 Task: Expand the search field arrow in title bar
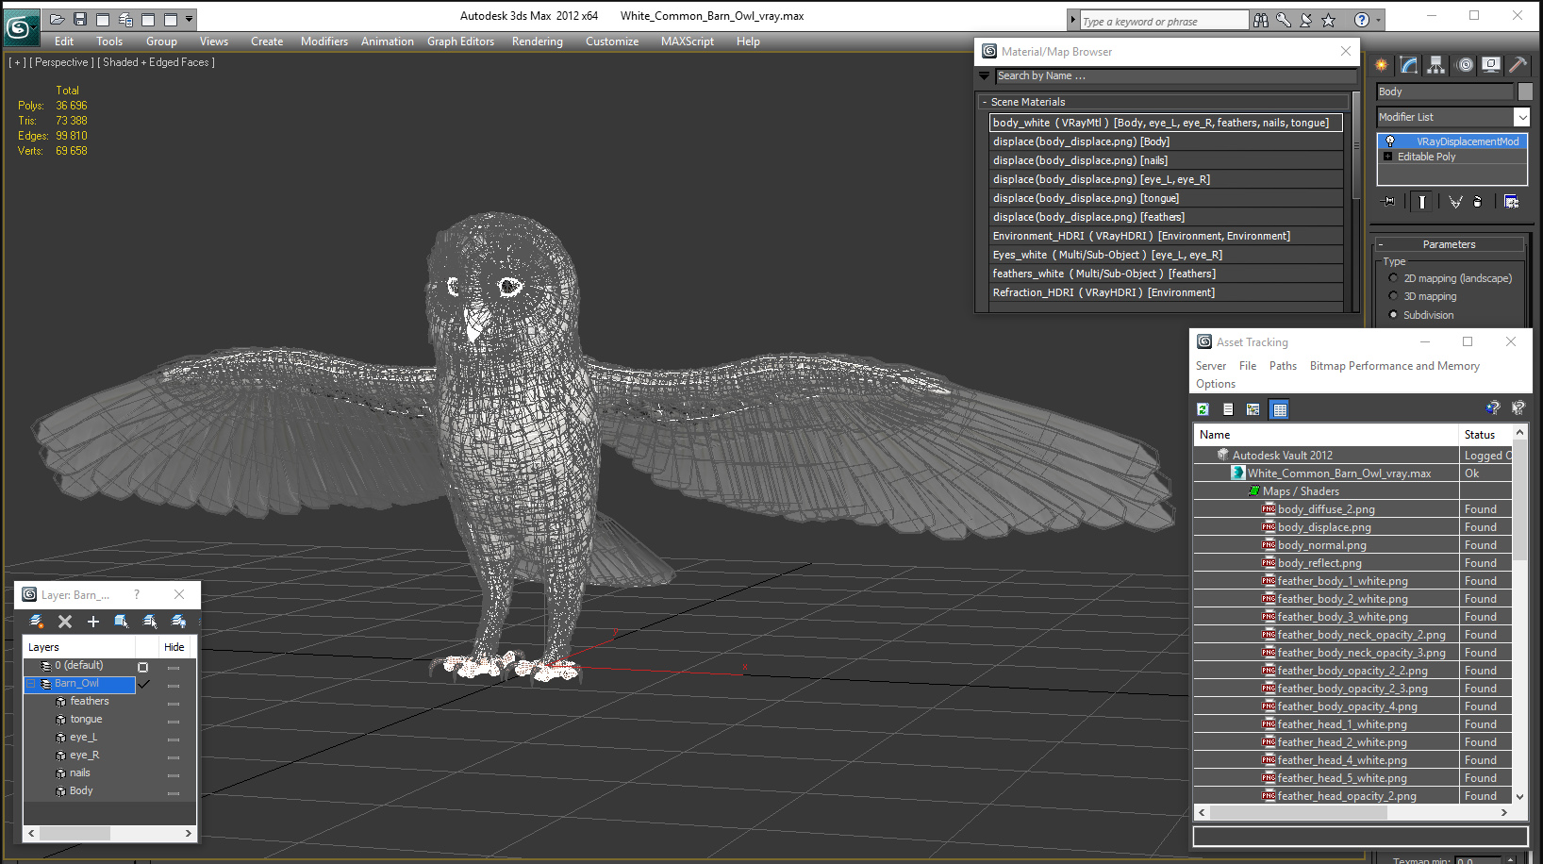1072,20
